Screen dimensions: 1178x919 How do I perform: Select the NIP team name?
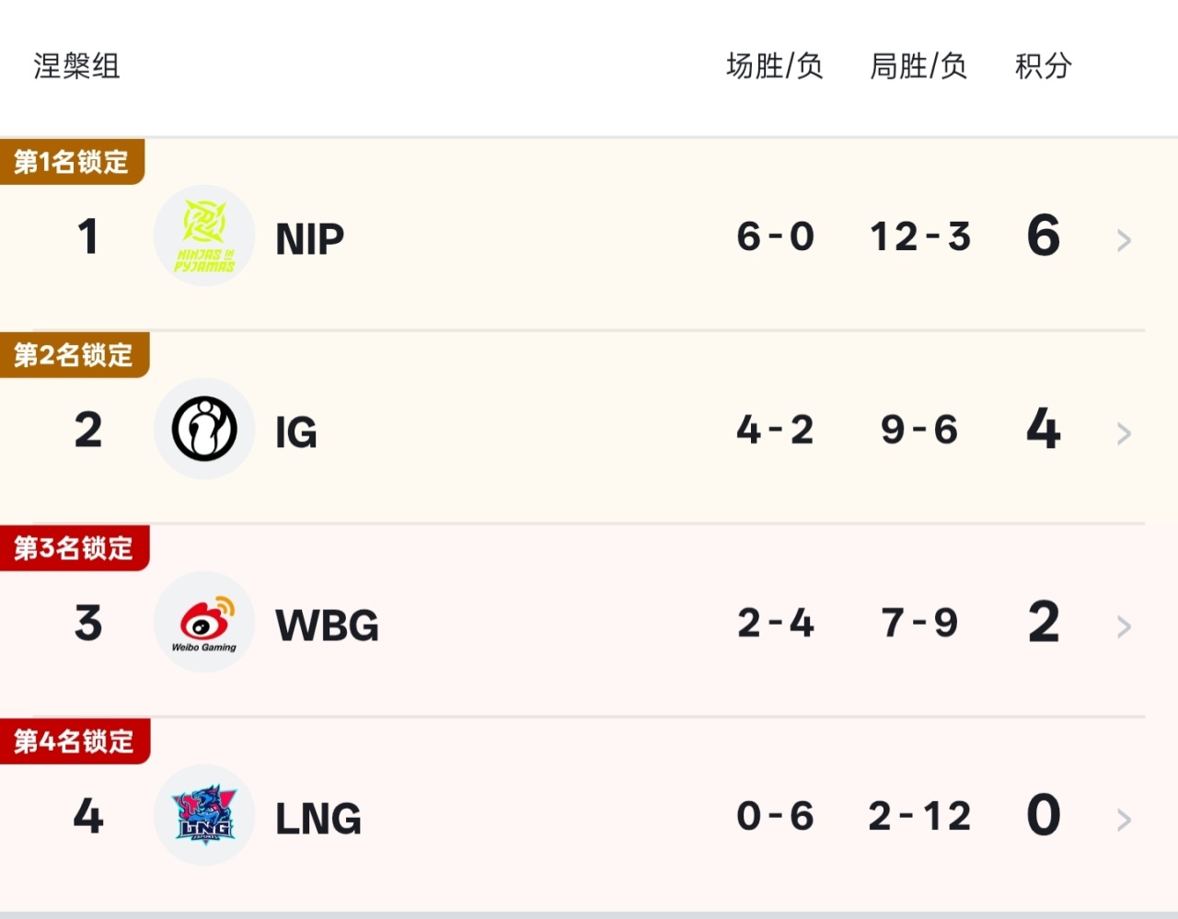pos(309,239)
